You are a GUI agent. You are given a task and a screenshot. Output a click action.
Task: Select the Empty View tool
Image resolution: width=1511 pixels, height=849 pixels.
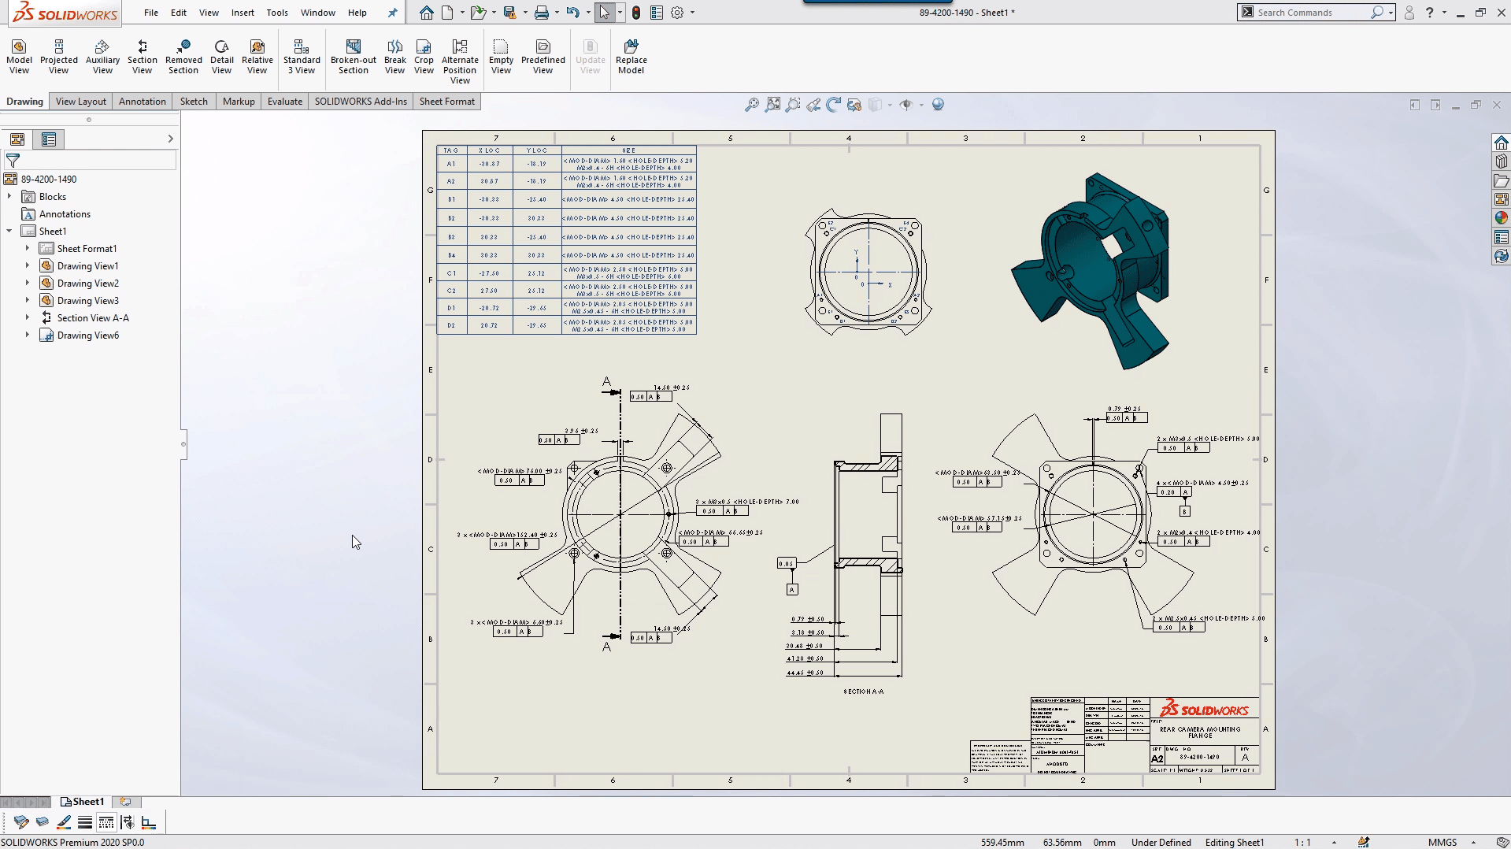[501, 55]
